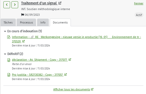Open external link icon after 317057
This screenshot has width=146, height=94.
point(66,75)
